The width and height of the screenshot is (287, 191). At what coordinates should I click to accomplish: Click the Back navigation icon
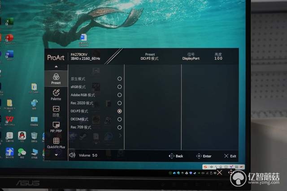point(171,156)
